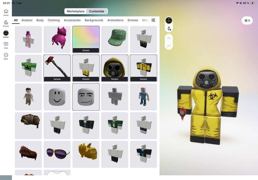Toggle the chiseled man face head

86,97
